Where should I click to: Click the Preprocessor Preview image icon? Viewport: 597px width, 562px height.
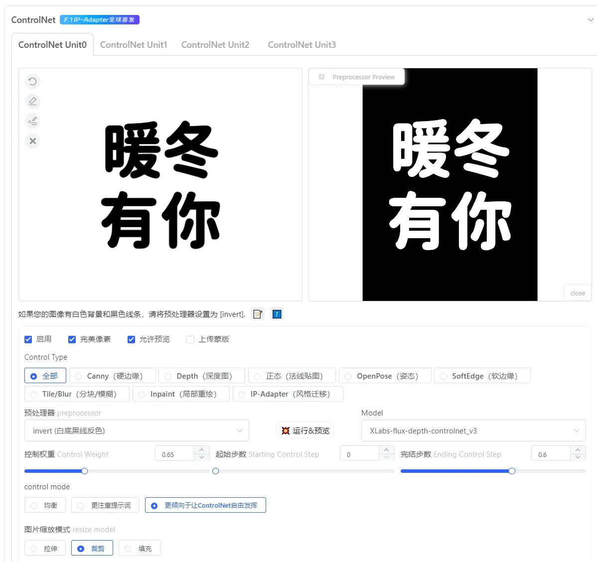(321, 77)
